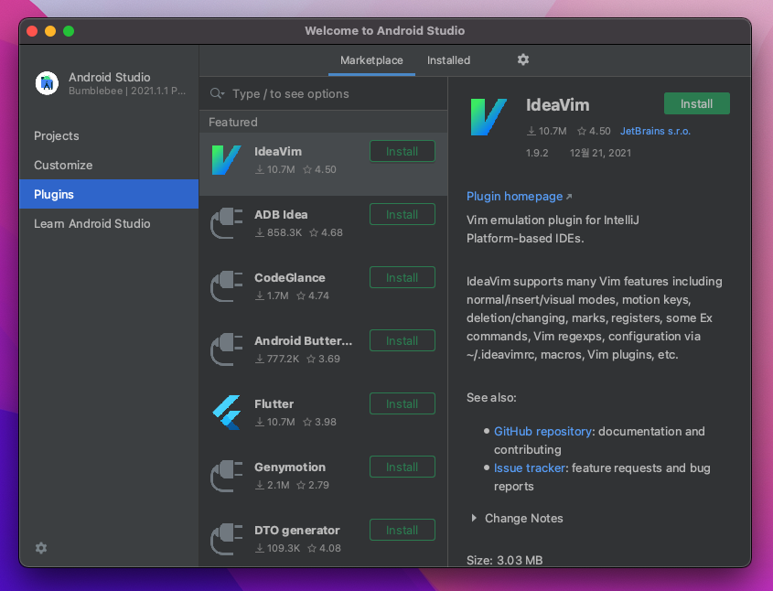This screenshot has height=591, width=773.
Task: Select Plugins in the sidebar
Action: (109, 194)
